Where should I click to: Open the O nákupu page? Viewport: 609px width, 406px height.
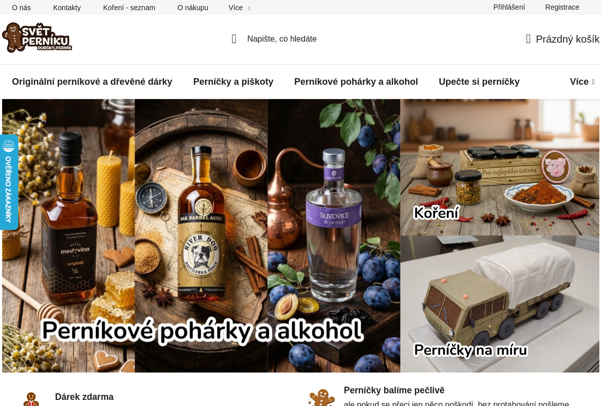click(193, 8)
